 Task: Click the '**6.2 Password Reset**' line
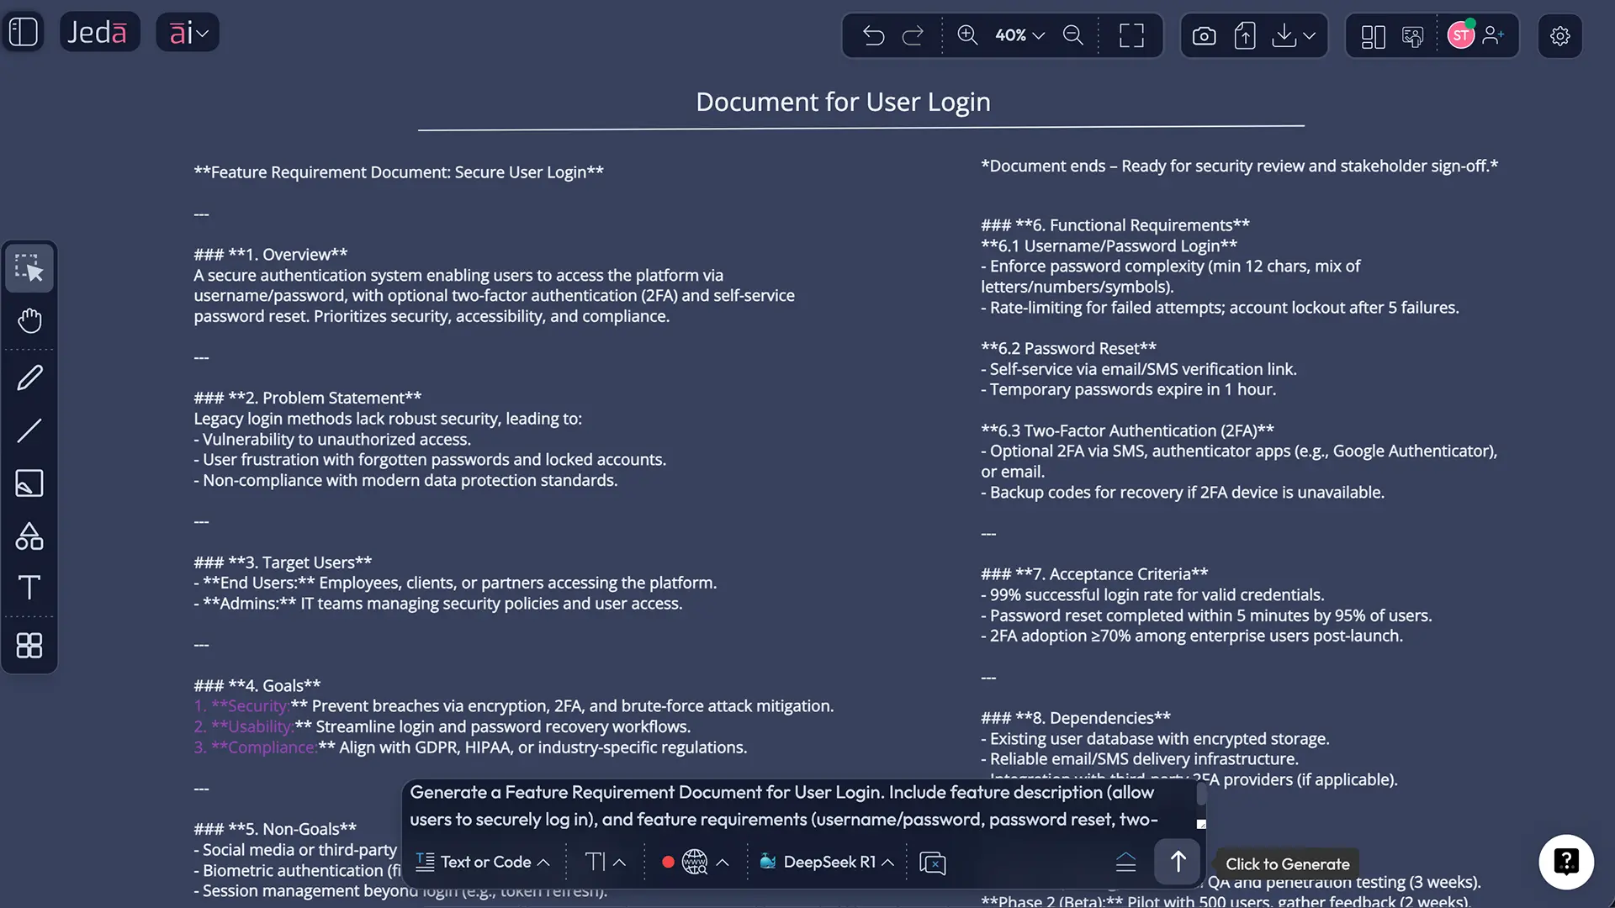pos(1068,348)
